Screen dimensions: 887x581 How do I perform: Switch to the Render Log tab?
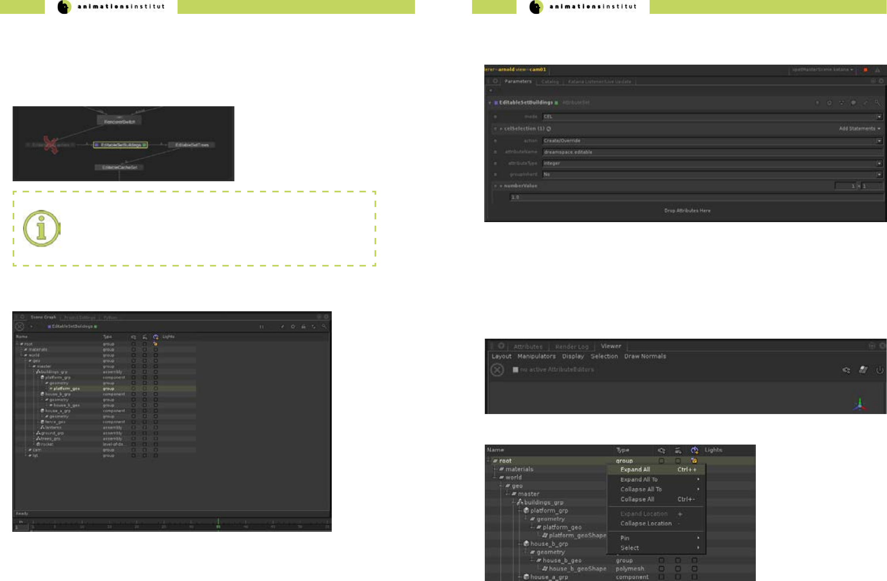pyautogui.click(x=572, y=347)
